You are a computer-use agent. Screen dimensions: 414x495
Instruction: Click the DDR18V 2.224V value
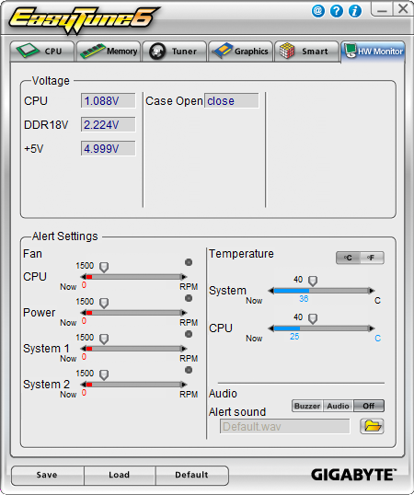(109, 125)
